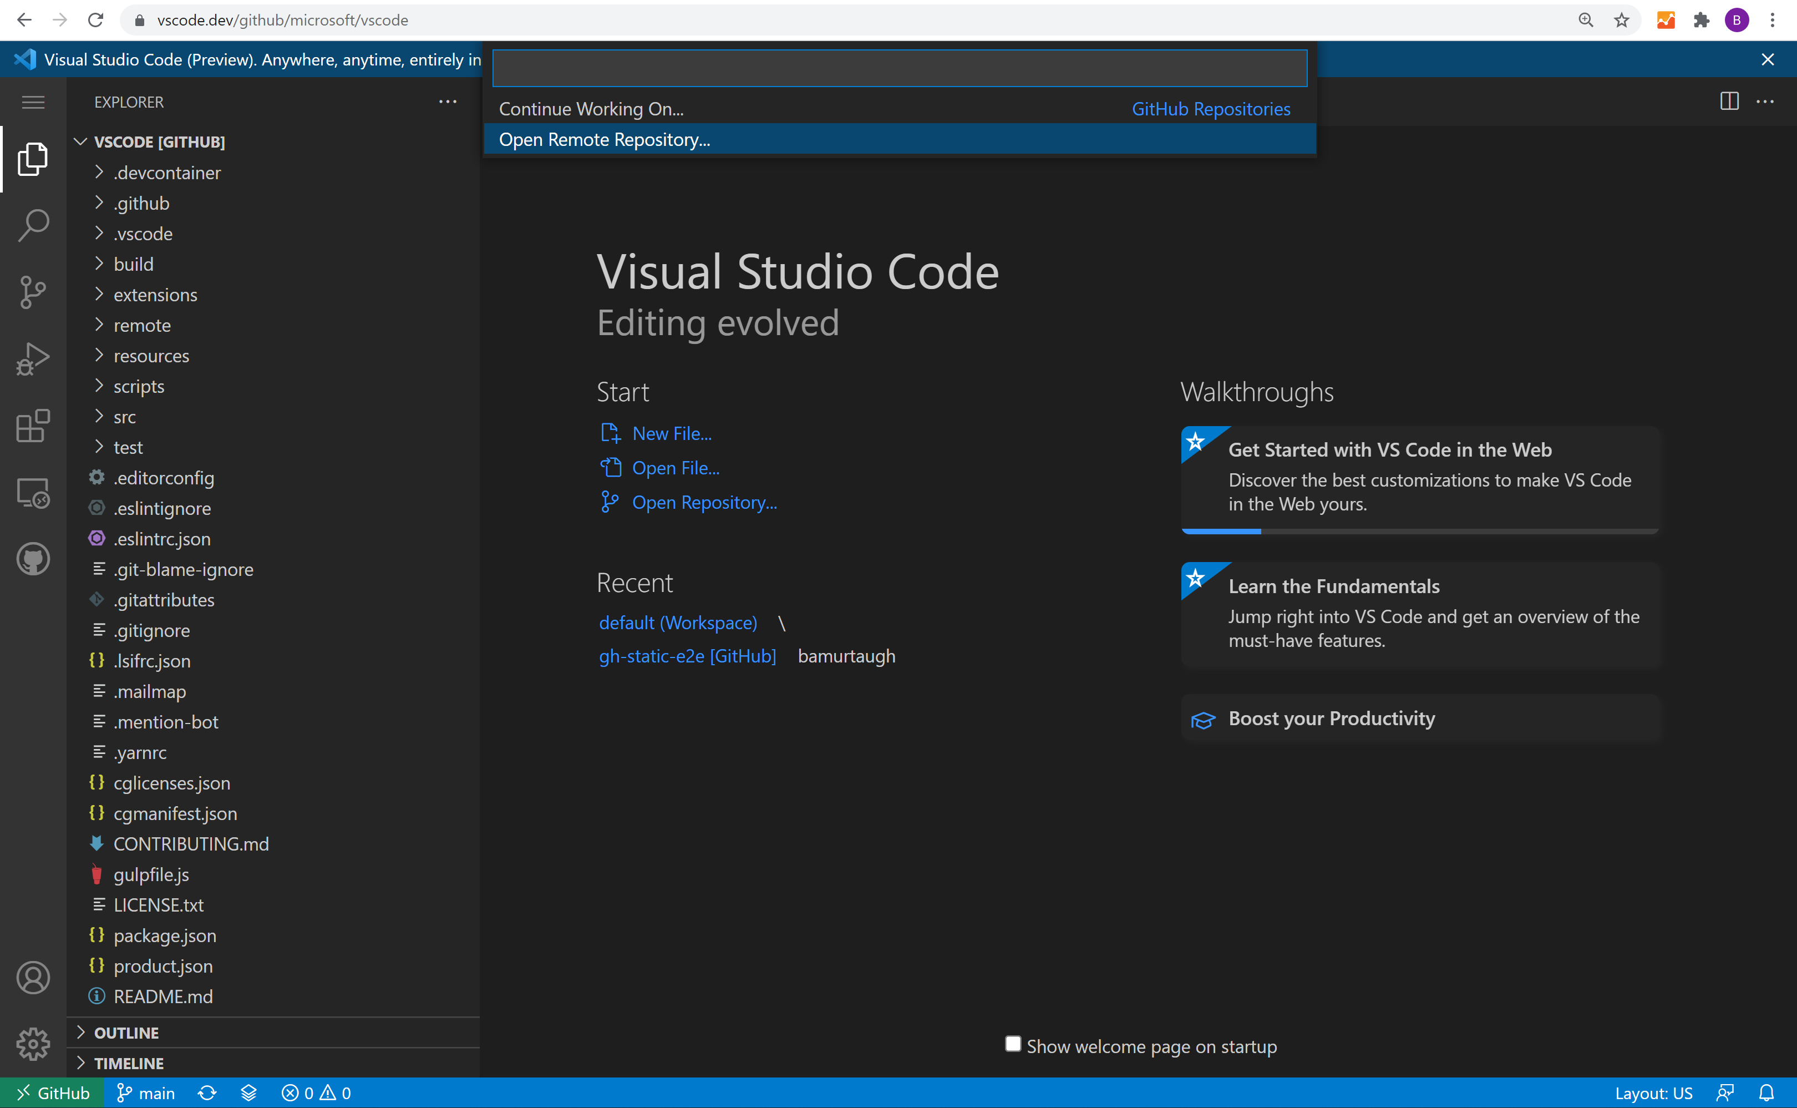The height and width of the screenshot is (1108, 1797).
Task: Toggle the Show welcome page on startup checkbox
Action: [1012, 1044]
